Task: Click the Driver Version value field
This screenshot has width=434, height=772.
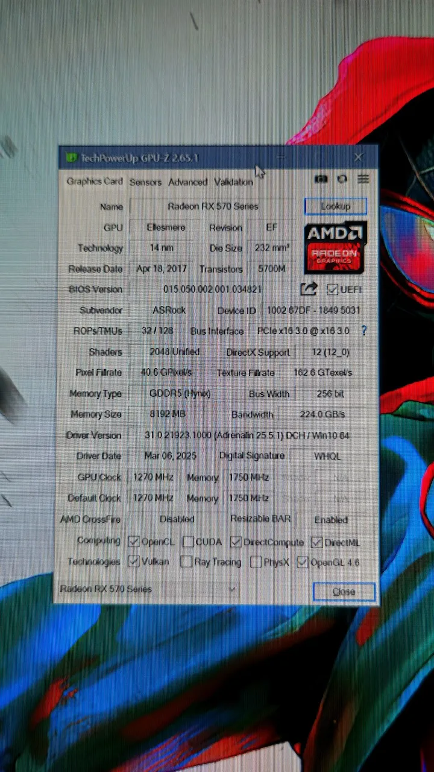Action: [247, 435]
